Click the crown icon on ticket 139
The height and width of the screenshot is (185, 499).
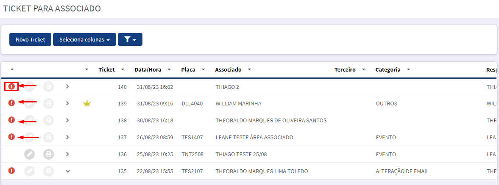coord(87,103)
